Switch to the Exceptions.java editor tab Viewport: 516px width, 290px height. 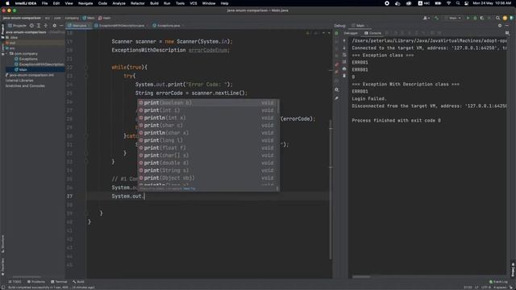click(168, 25)
